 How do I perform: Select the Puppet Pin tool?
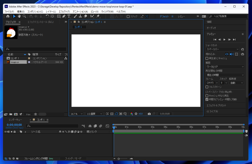98,16
